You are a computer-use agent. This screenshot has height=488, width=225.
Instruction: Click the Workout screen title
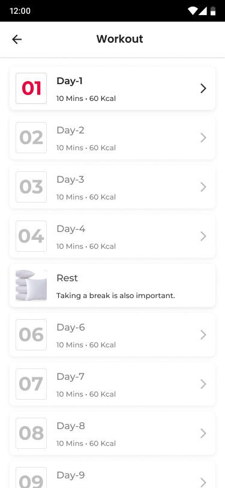point(119,39)
